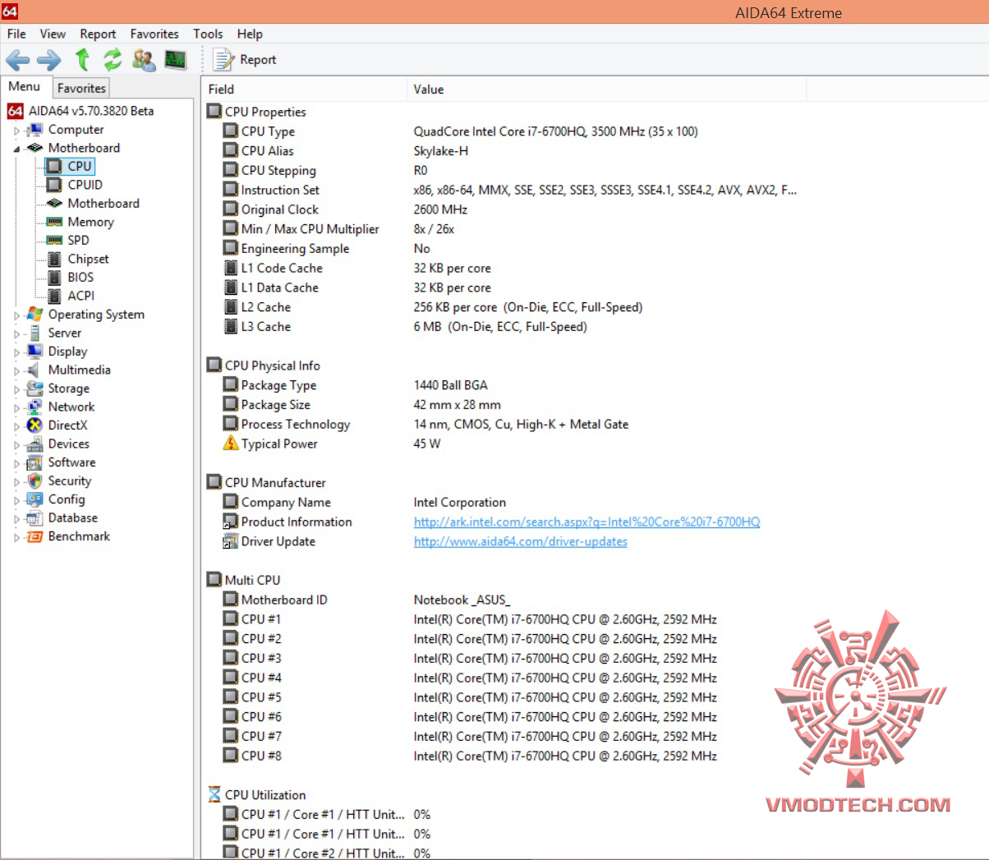Expand the Server tree node
989x860 pixels.
(x=16, y=333)
